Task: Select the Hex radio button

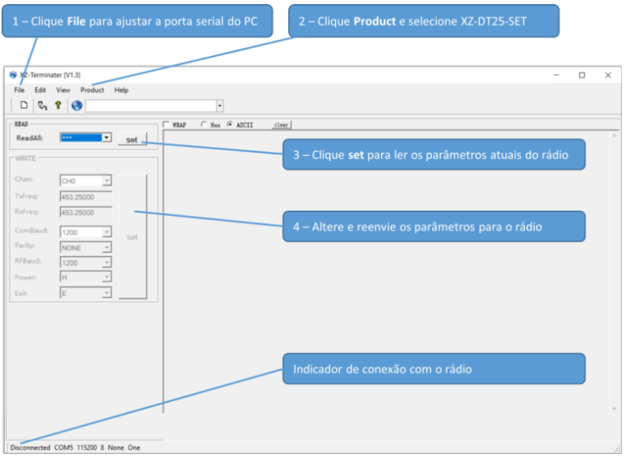Action: tap(204, 125)
